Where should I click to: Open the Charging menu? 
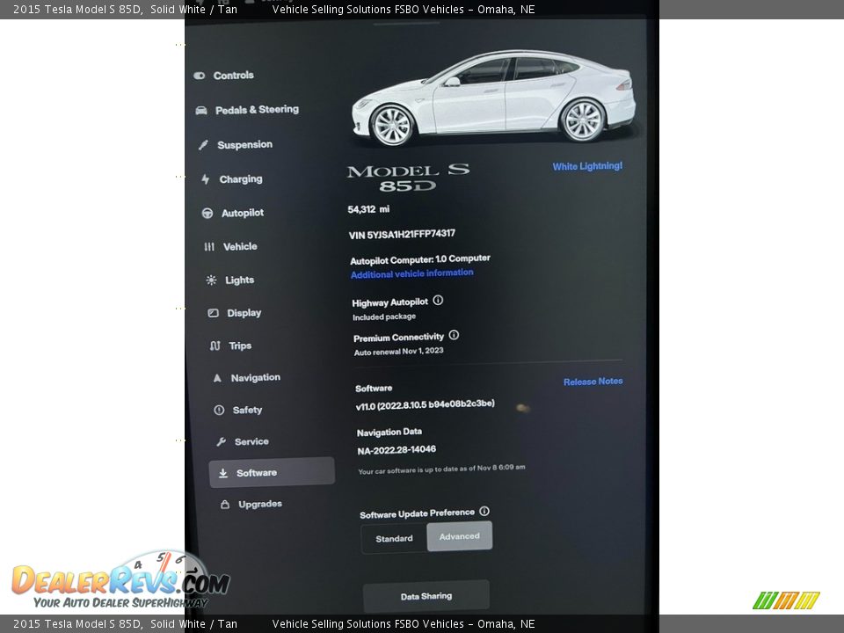tap(241, 179)
